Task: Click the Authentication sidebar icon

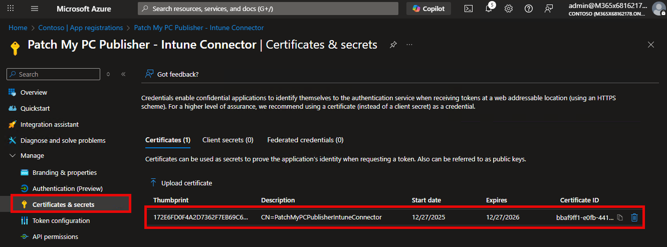Action: 25,188
